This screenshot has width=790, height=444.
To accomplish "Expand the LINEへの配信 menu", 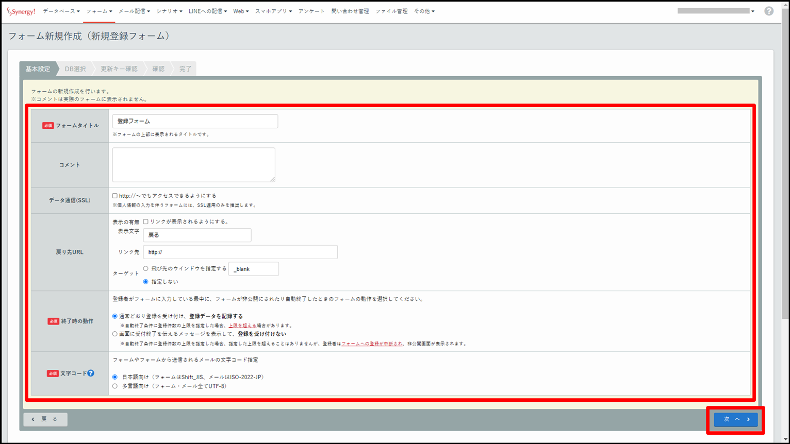I will coord(207,11).
